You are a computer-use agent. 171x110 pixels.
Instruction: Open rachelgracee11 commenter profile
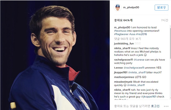(x=123, y=60)
